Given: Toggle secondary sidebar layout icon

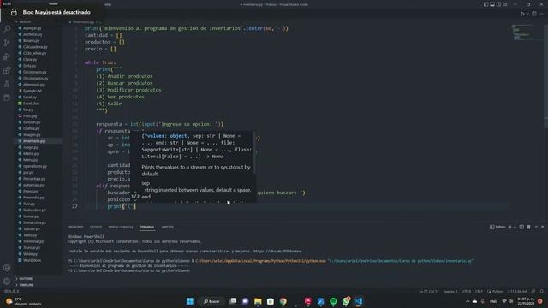Looking at the screenshot, I should coord(498,4).
